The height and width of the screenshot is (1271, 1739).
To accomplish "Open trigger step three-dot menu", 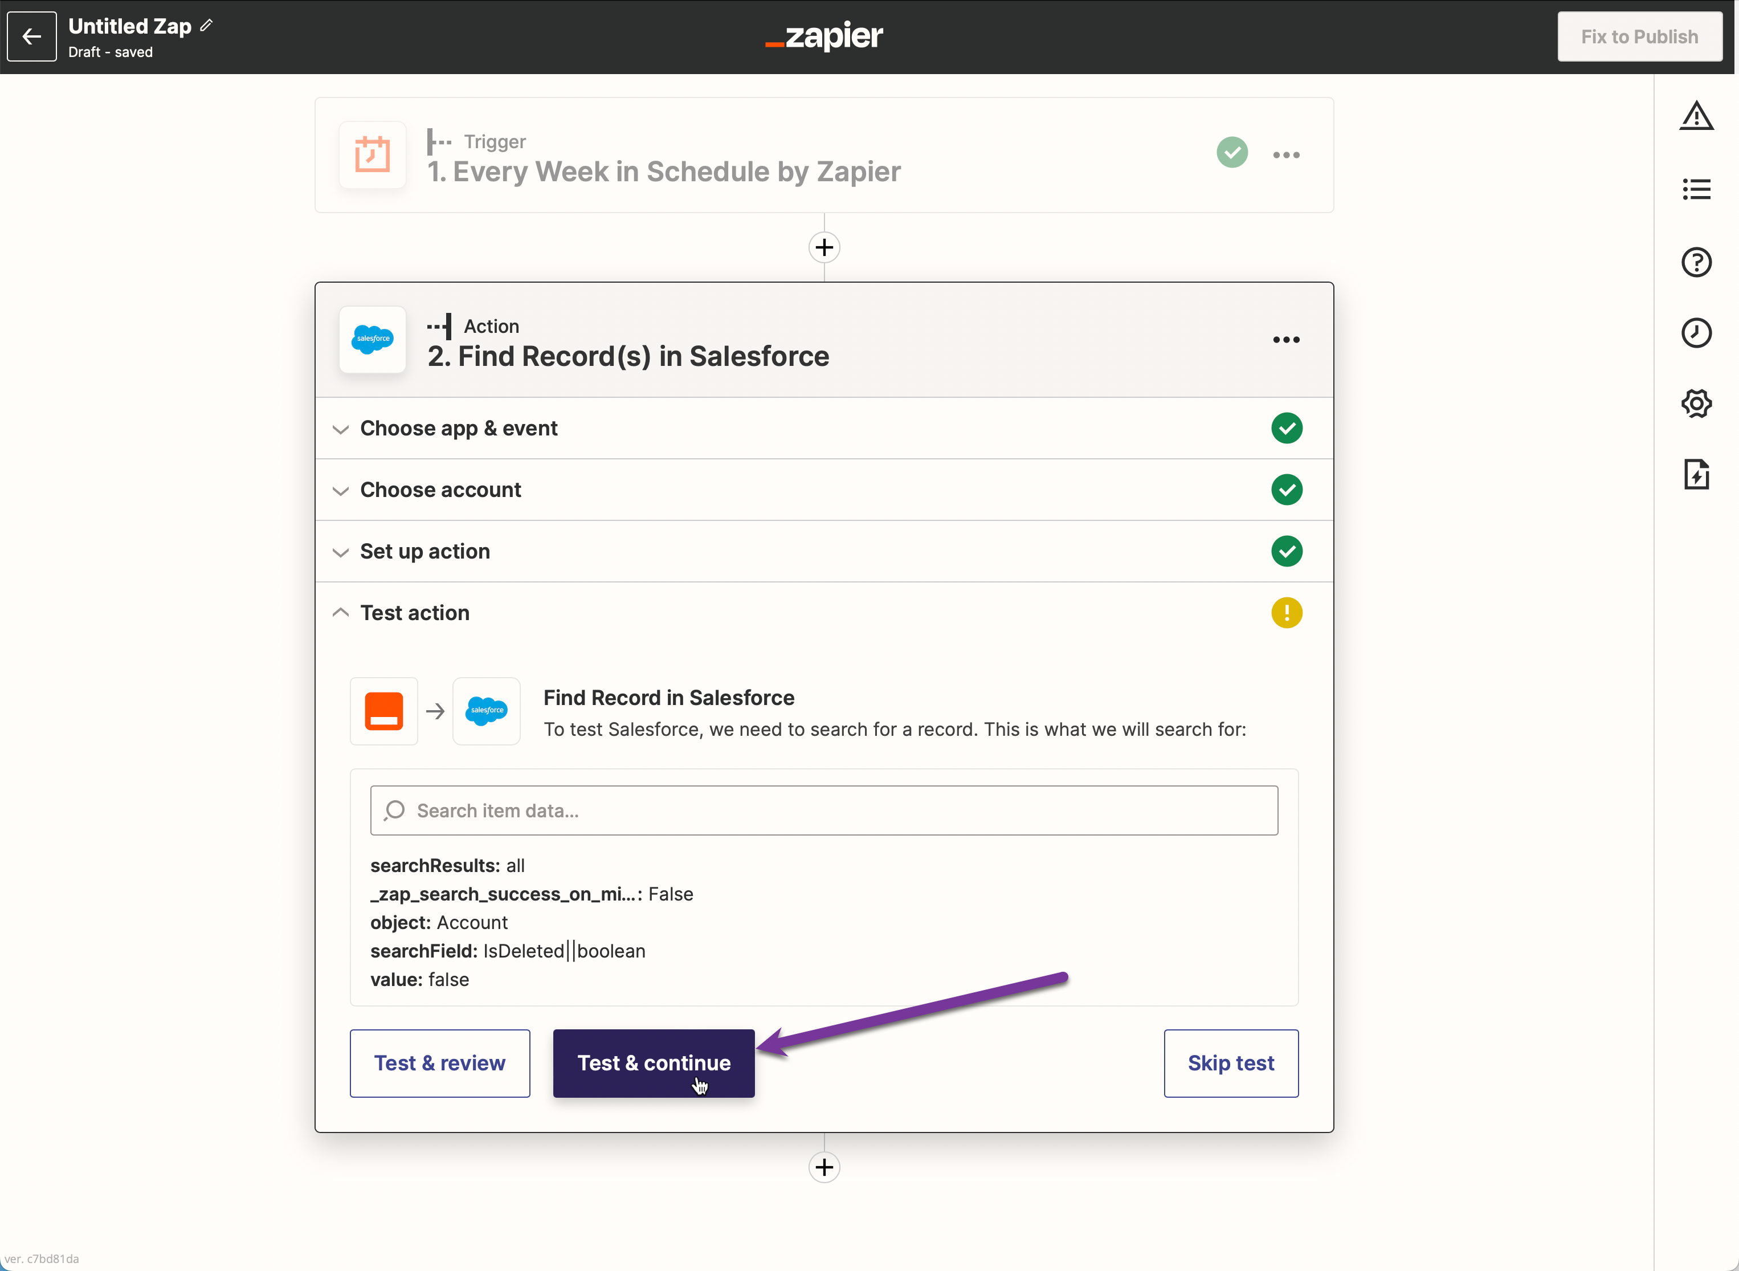I will [1286, 154].
